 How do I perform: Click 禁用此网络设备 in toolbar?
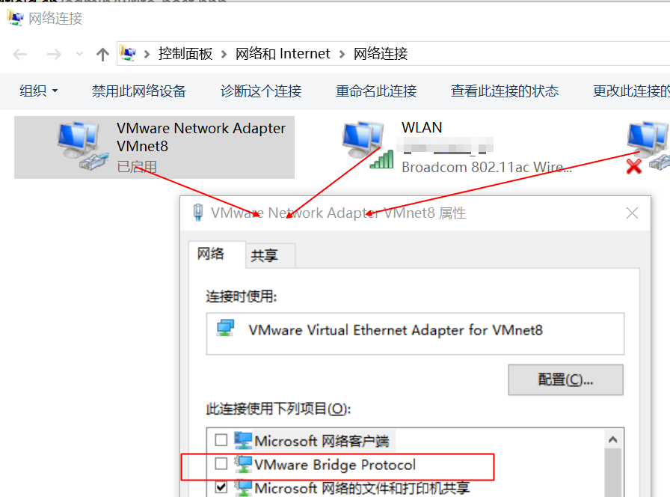point(139,91)
